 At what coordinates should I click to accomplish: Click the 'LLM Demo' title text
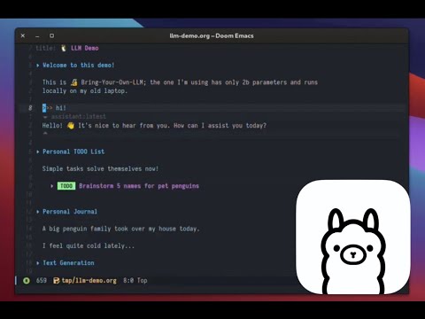click(x=85, y=48)
